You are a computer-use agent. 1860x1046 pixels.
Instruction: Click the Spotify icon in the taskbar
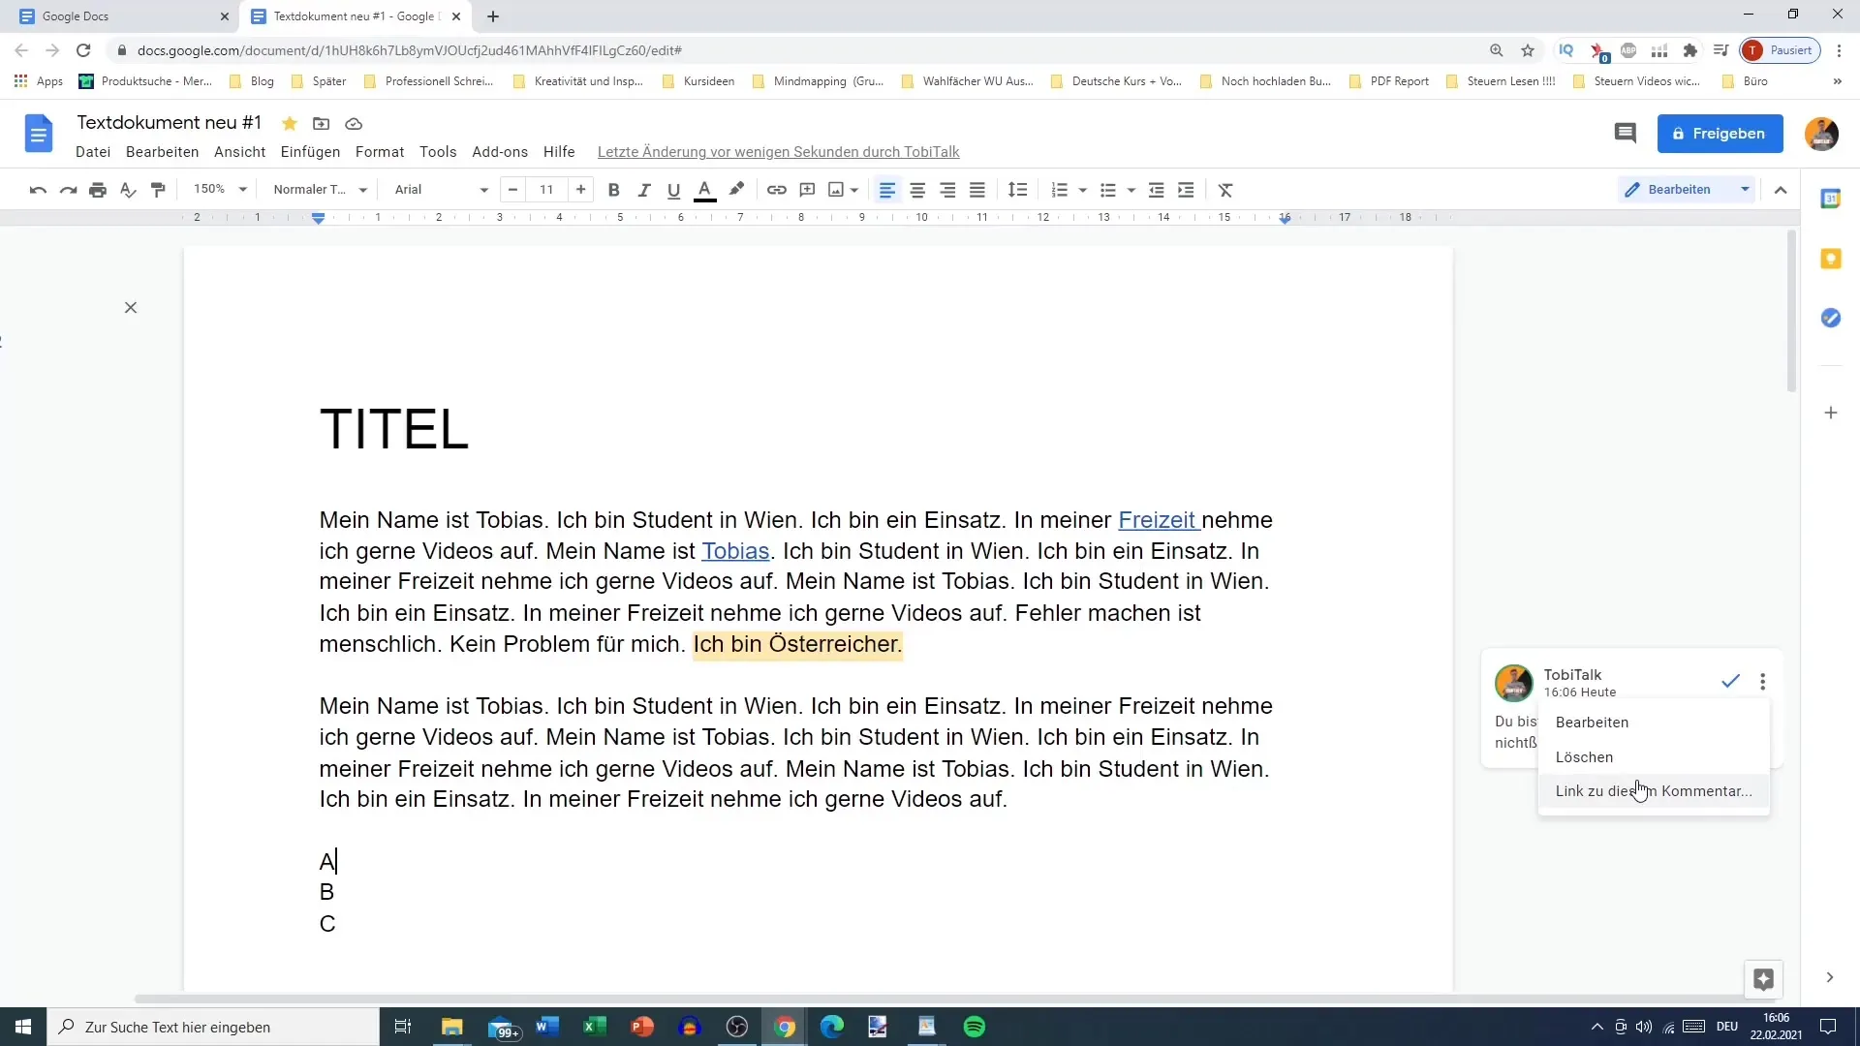coord(975,1026)
